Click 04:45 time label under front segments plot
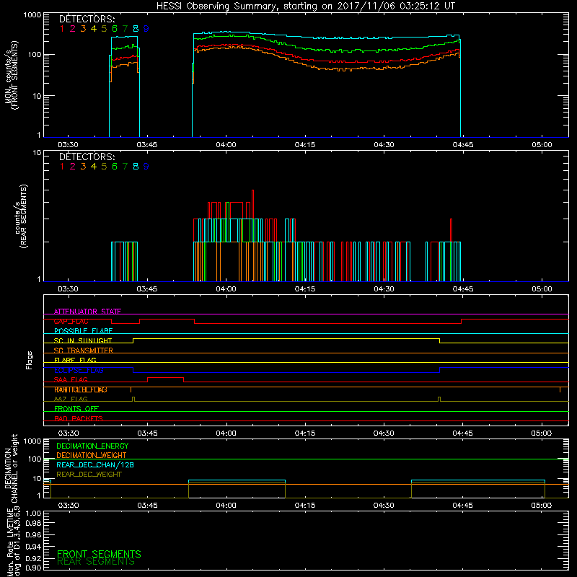 pyautogui.click(x=463, y=145)
